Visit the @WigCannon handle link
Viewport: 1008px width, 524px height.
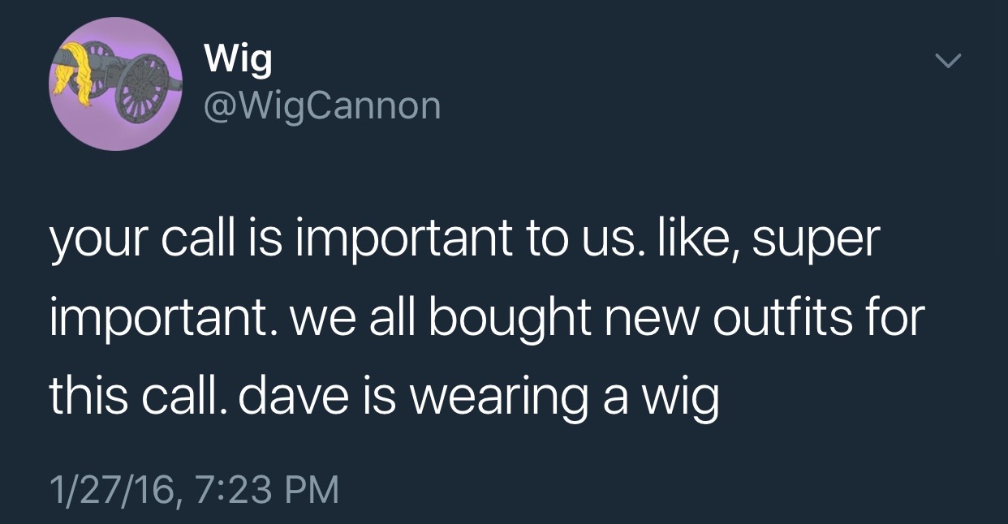(x=322, y=105)
